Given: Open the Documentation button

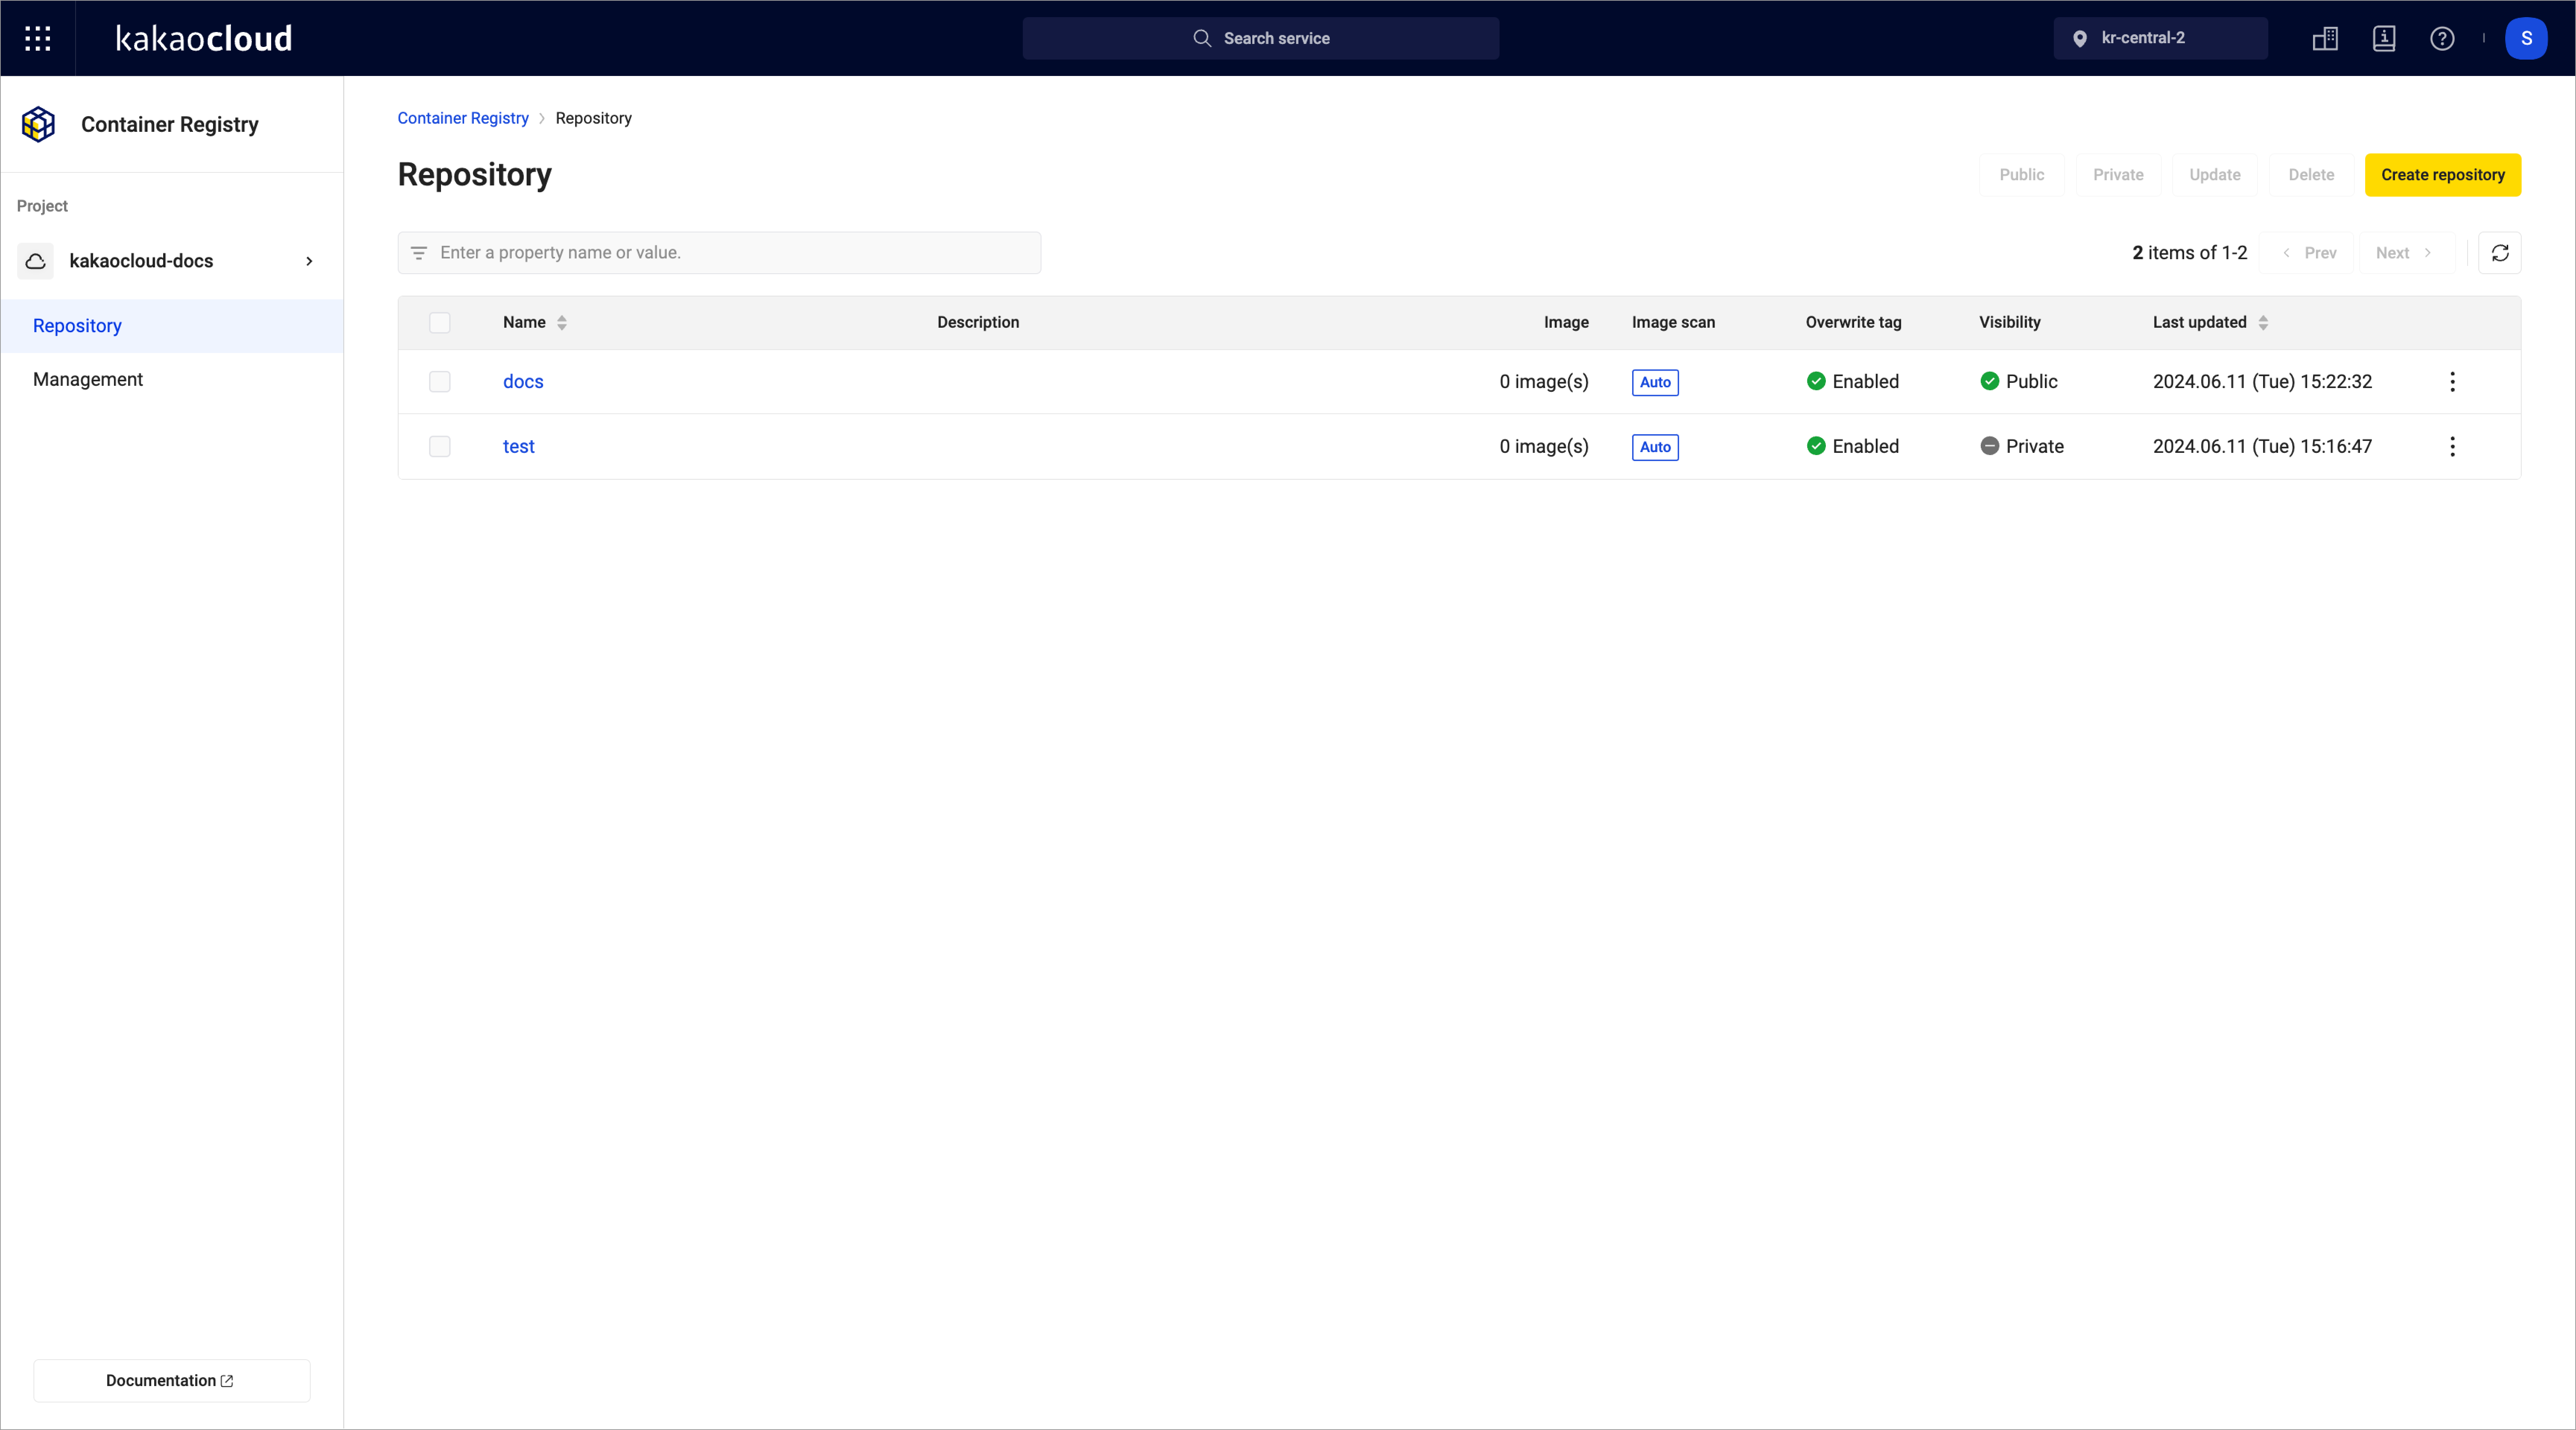Looking at the screenshot, I should point(172,1381).
